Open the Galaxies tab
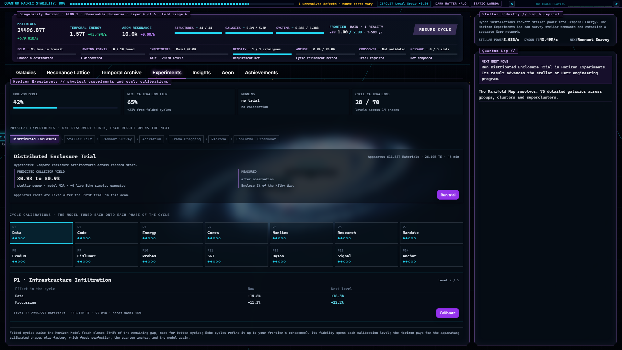 26,73
